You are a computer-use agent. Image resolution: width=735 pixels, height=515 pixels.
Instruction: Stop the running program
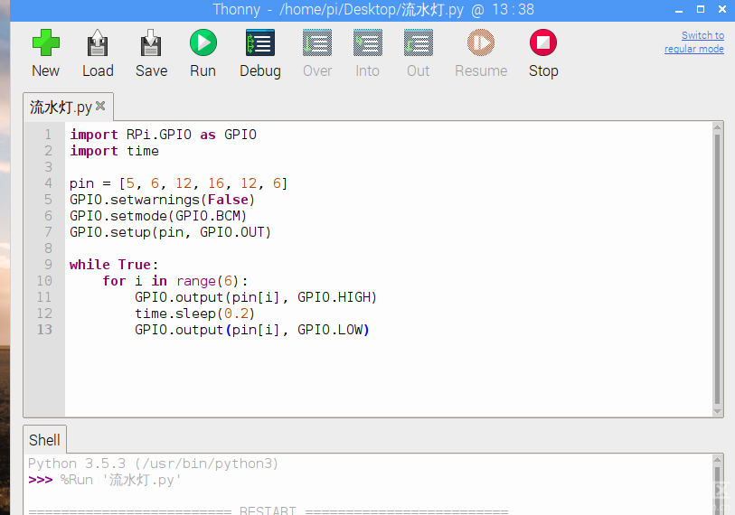(542, 43)
